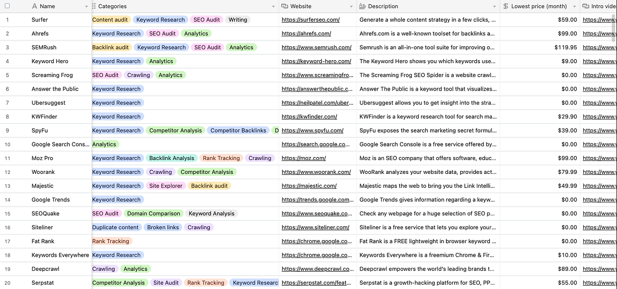Follow the https://www.siteliner.com/ link
The width and height of the screenshot is (617, 289).
click(315, 227)
